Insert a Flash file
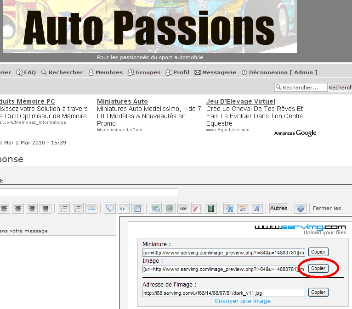This screenshot has height=309, width=352. (197, 209)
